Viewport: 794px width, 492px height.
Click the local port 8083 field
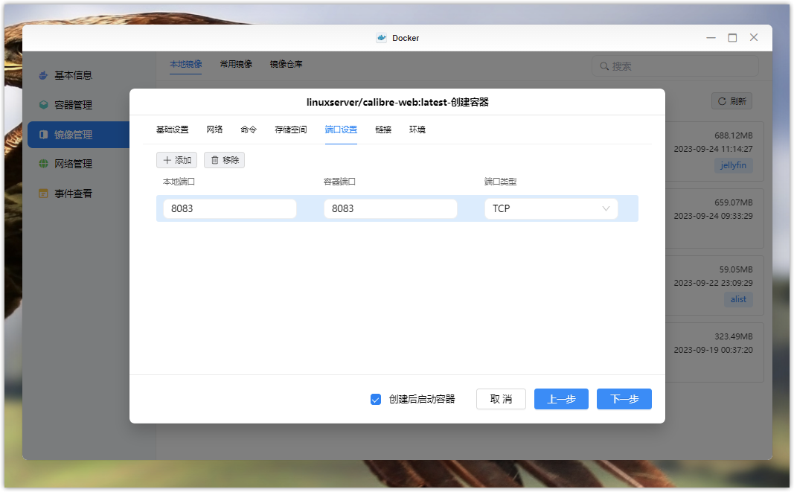click(230, 208)
